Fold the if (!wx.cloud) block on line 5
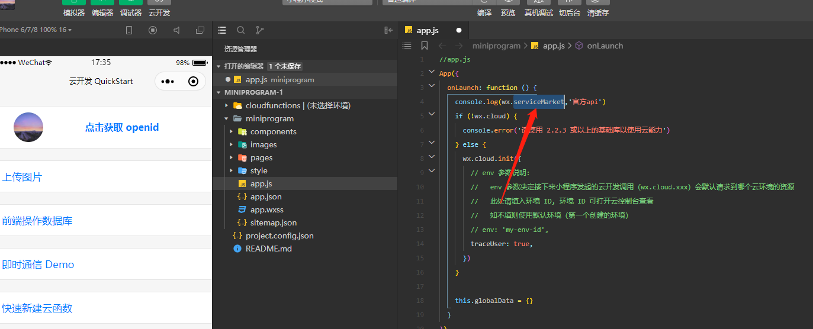813x329 pixels. (431, 115)
